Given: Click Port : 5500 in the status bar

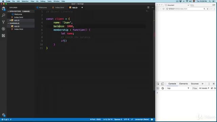Looking at the screenshot, I should click(x=96, y=119).
